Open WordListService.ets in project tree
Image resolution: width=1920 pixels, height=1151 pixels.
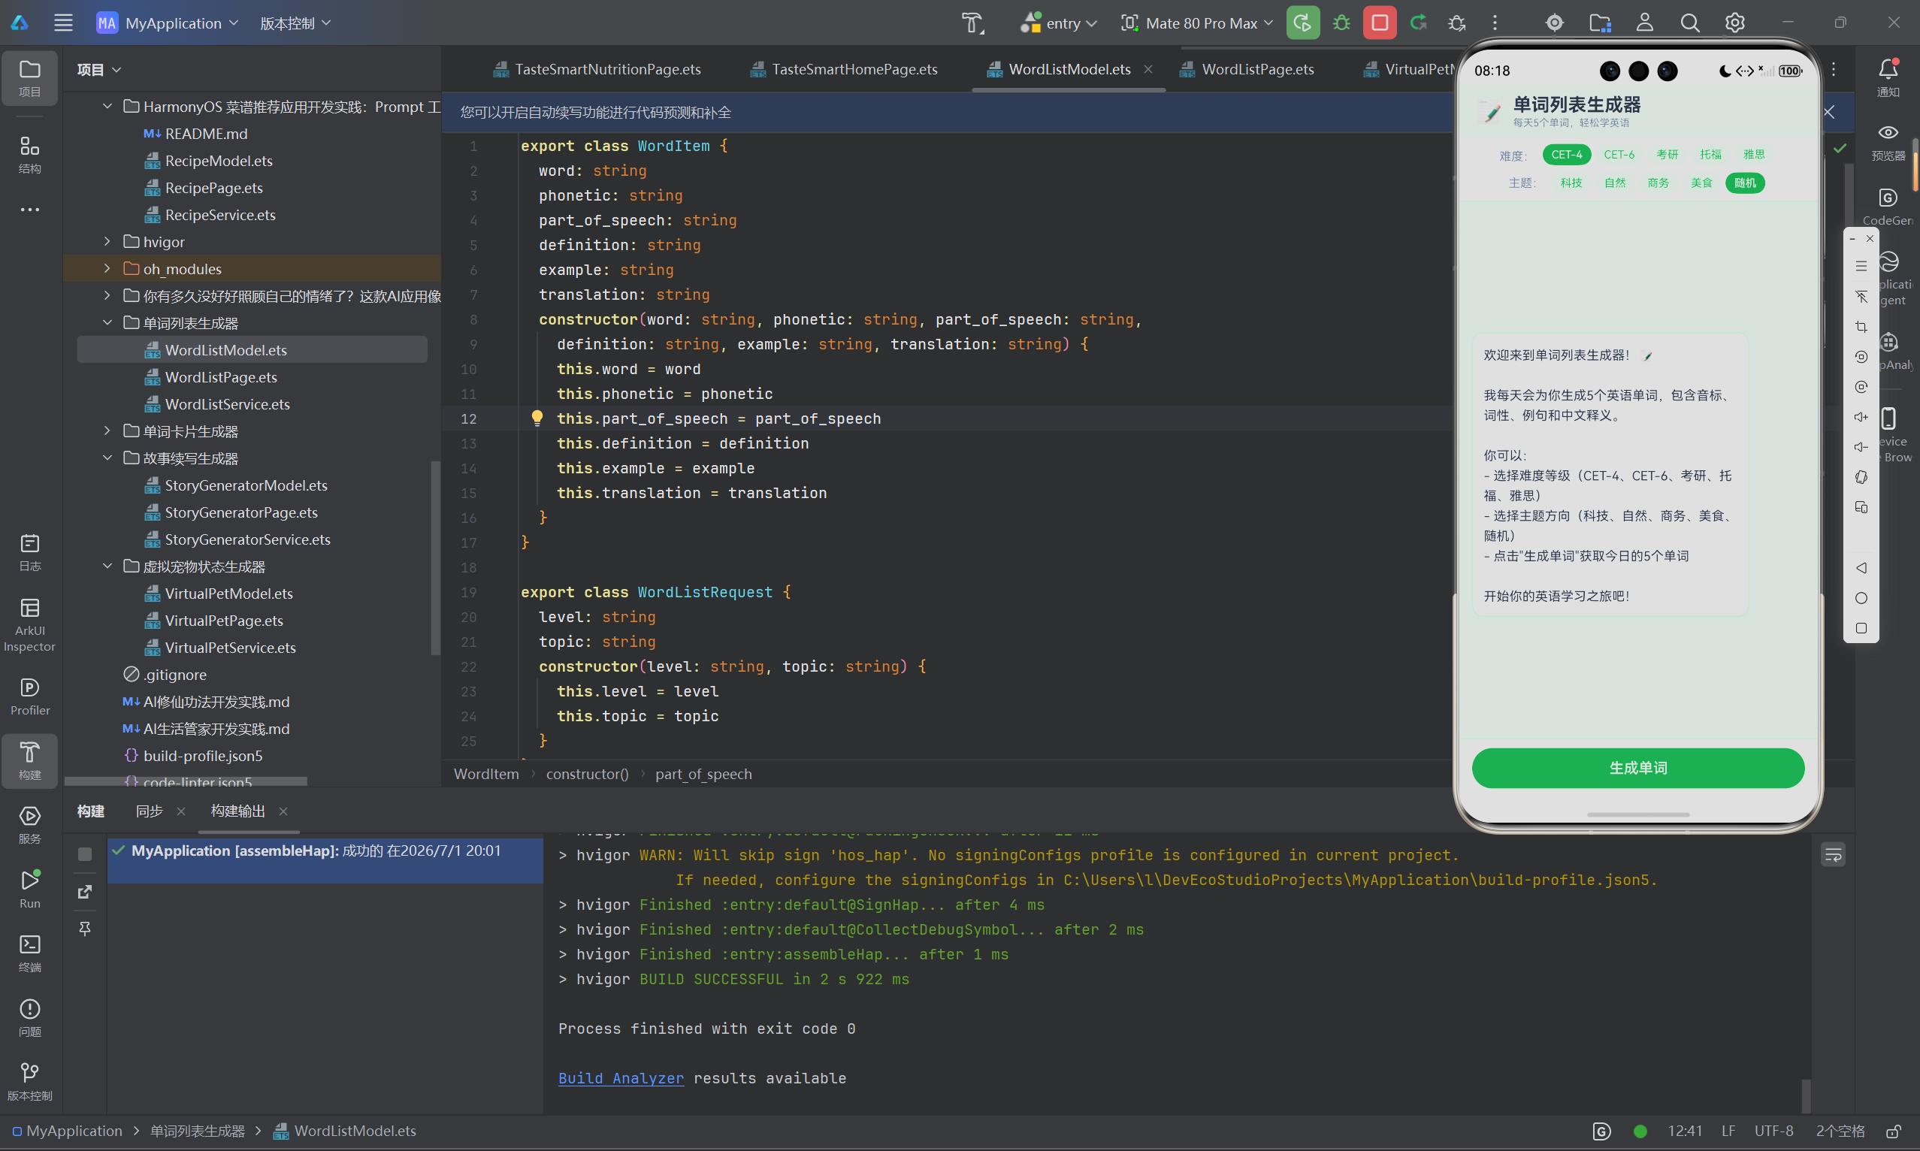[x=227, y=404]
